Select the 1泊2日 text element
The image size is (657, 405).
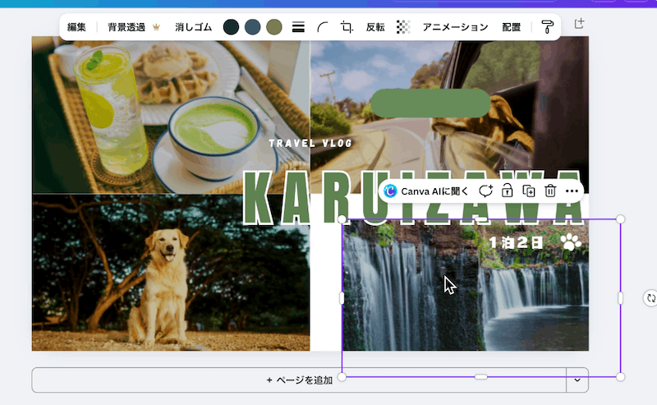coord(517,242)
